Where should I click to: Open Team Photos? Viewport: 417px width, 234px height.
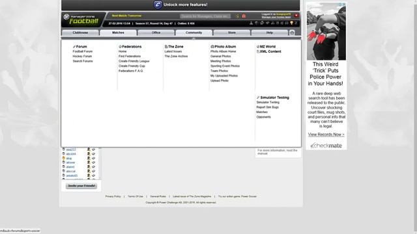219,71
